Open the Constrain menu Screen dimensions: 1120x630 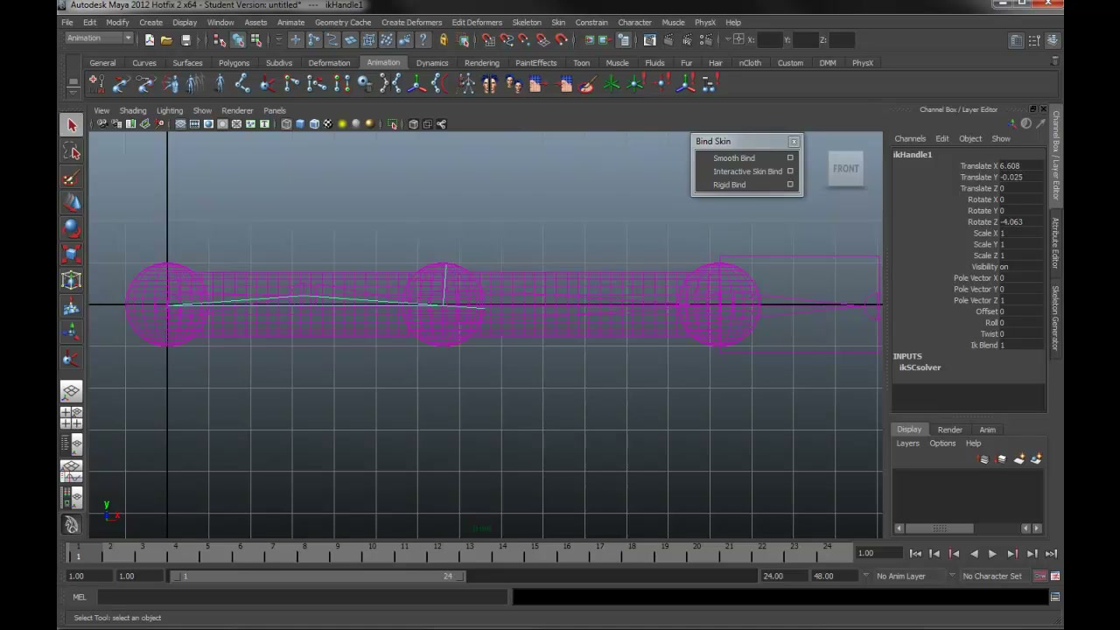[x=591, y=22]
